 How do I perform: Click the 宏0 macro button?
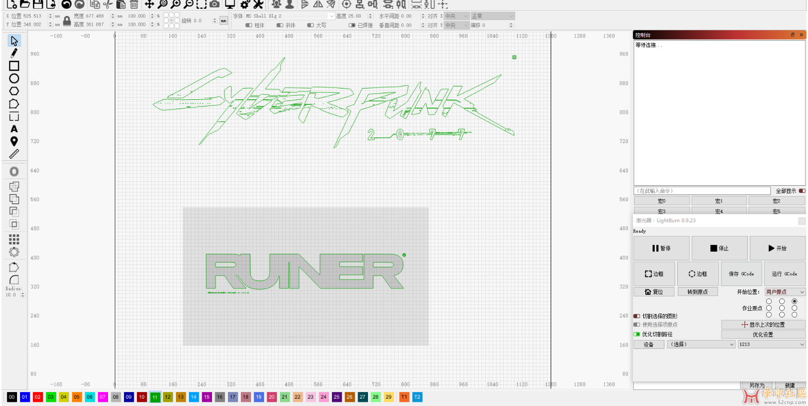click(x=661, y=201)
